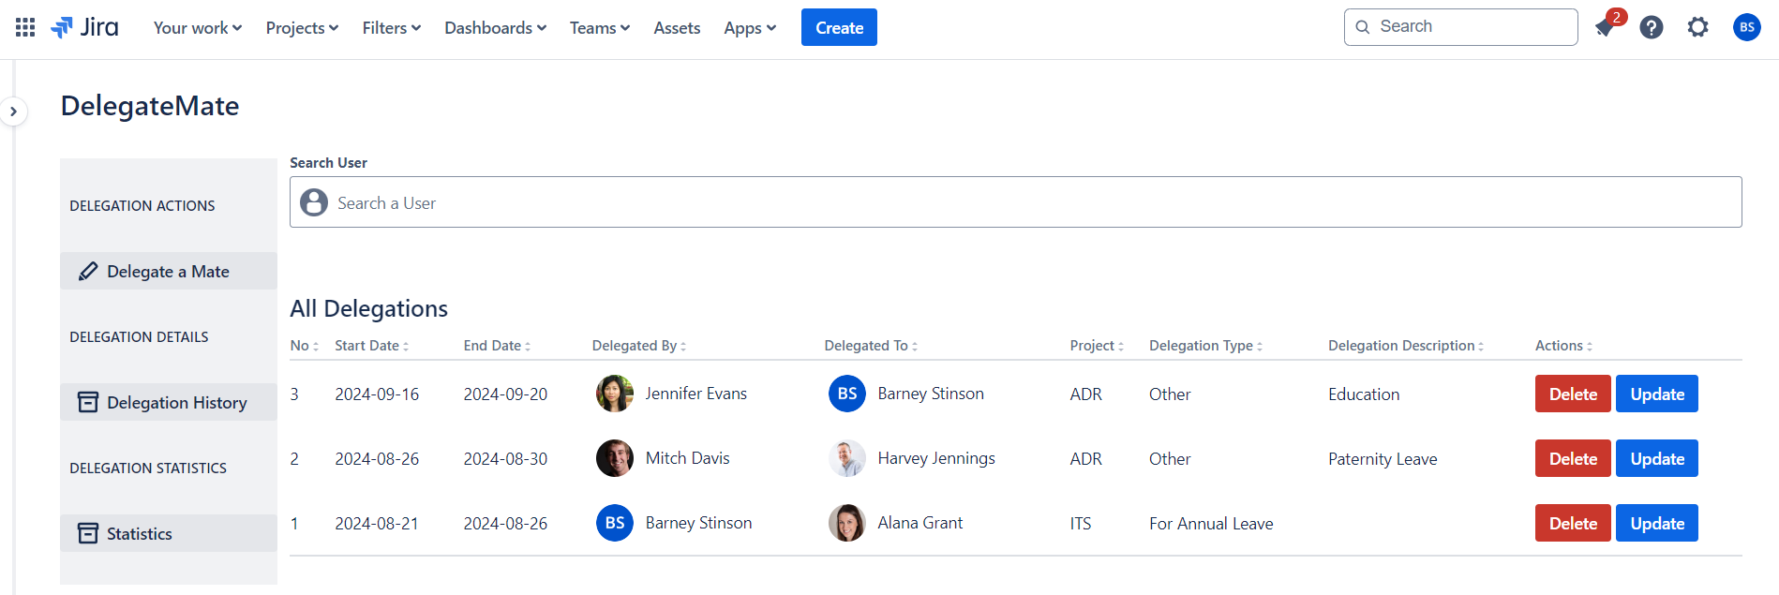1779x595 pixels.
Task: Click Alana Grant's avatar photo
Action: pyautogui.click(x=847, y=523)
